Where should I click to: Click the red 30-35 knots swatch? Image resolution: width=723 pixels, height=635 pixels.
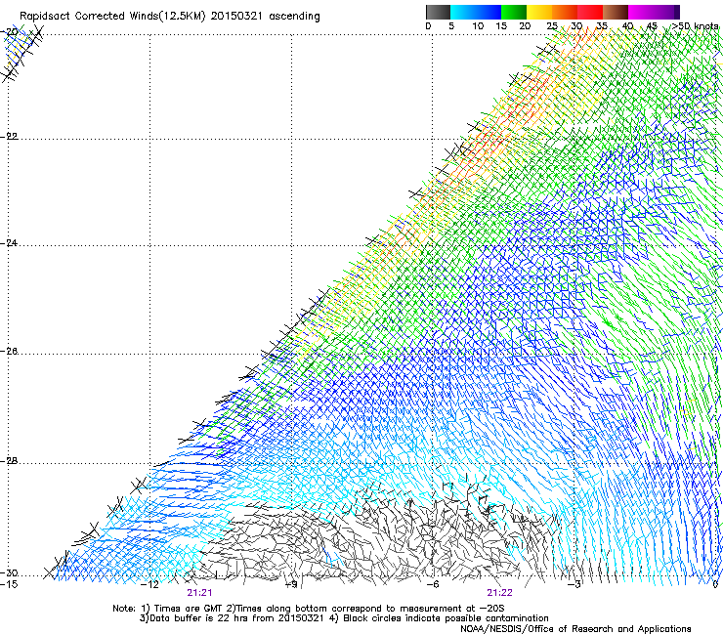[590, 12]
